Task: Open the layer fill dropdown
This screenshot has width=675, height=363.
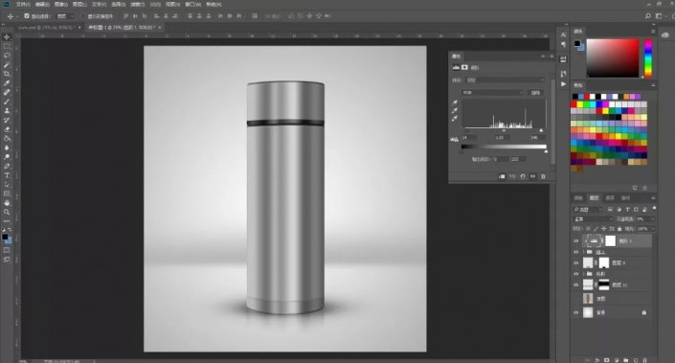Action: (x=653, y=229)
